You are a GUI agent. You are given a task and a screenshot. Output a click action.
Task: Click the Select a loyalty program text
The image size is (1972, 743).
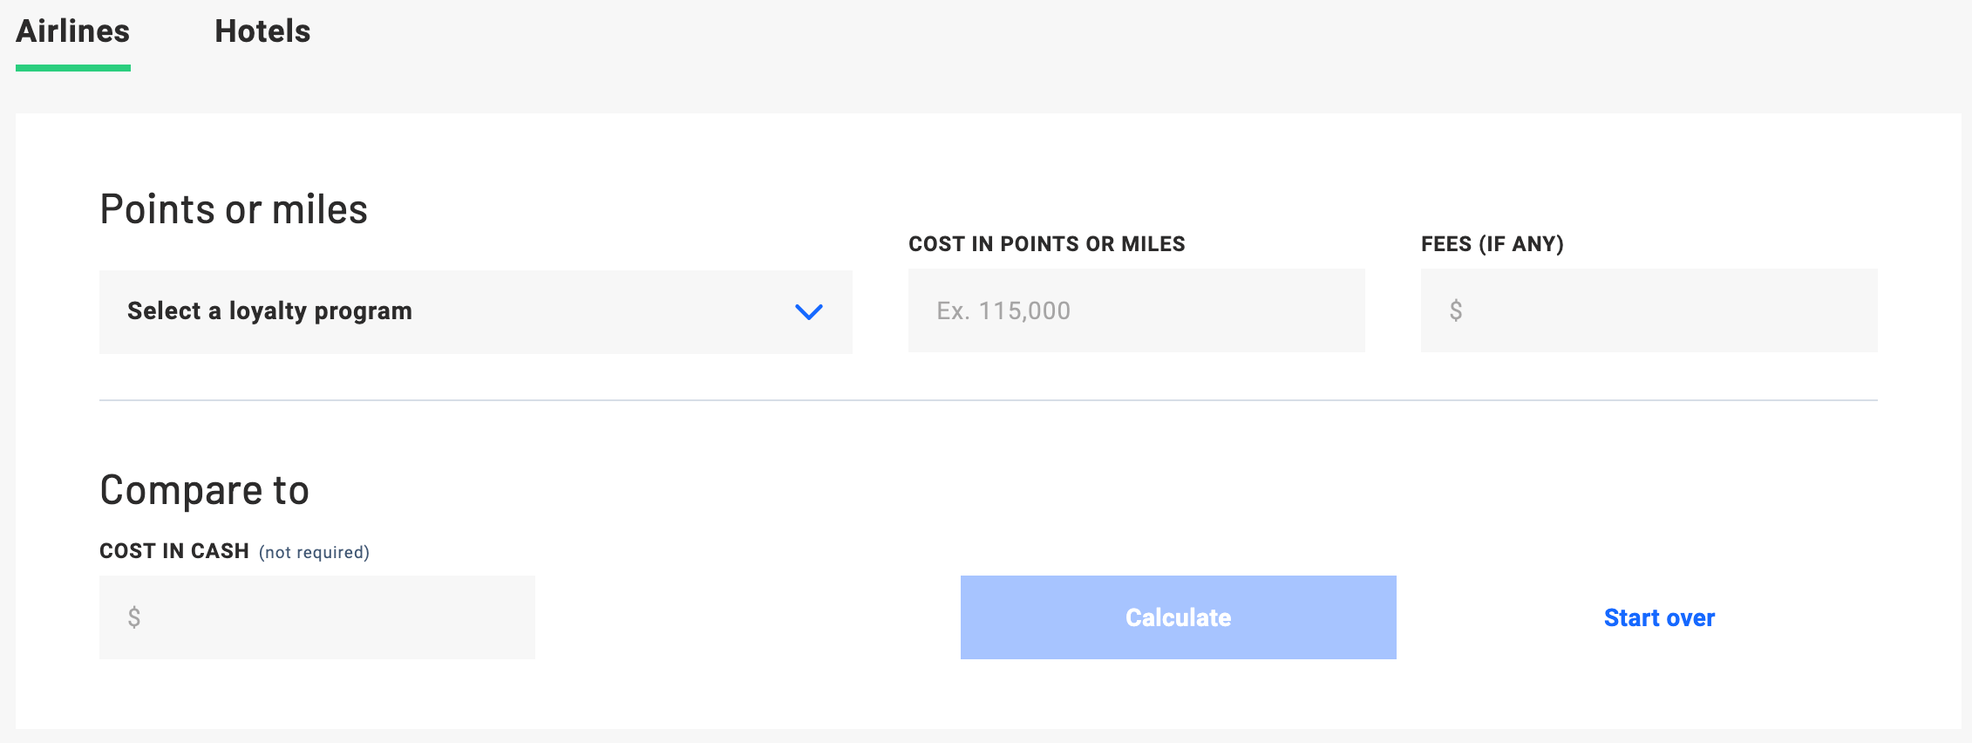click(269, 311)
